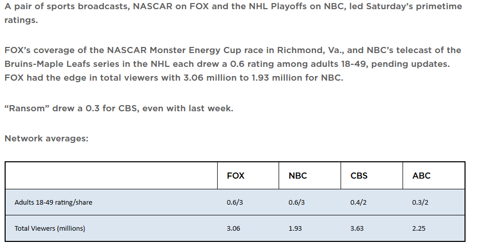Image resolution: width=485 pixels, height=246 pixels.
Task: Select the 'Total Viewers (millions)' row label
Action: (50, 228)
